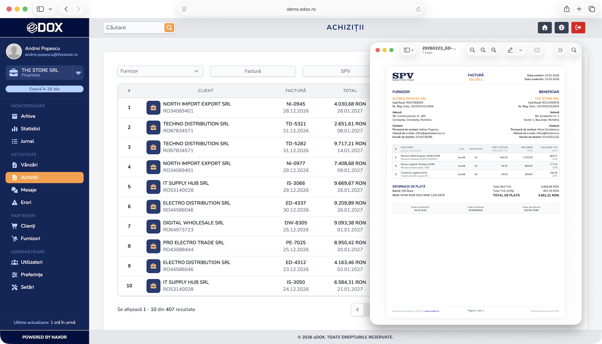Image resolution: width=602 pixels, height=344 pixels.
Task: Open Statistici in the sidebar
Action: (30, 129)
